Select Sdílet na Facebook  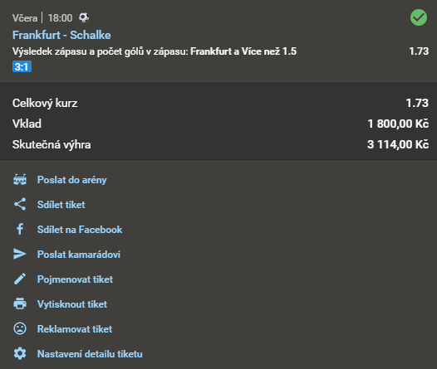(80, 230)
